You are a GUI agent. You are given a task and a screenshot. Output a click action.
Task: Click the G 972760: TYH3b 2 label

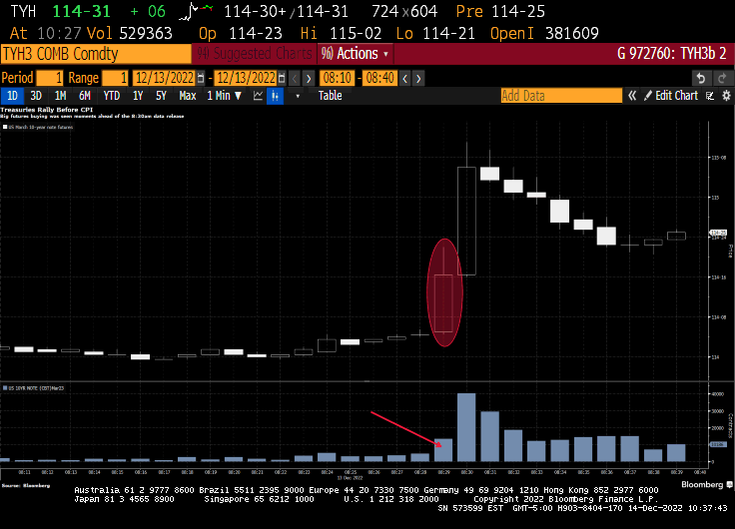pos(672,54)
